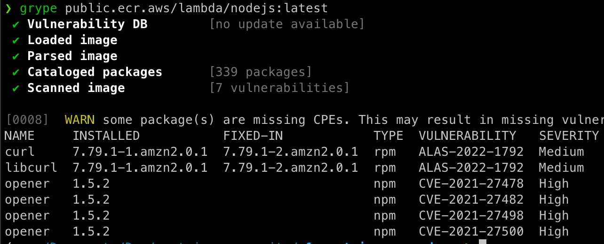Click the checkmark next to Loaded image
The width and height of the screenshot is (604, 244).
[x=16, y=40]
